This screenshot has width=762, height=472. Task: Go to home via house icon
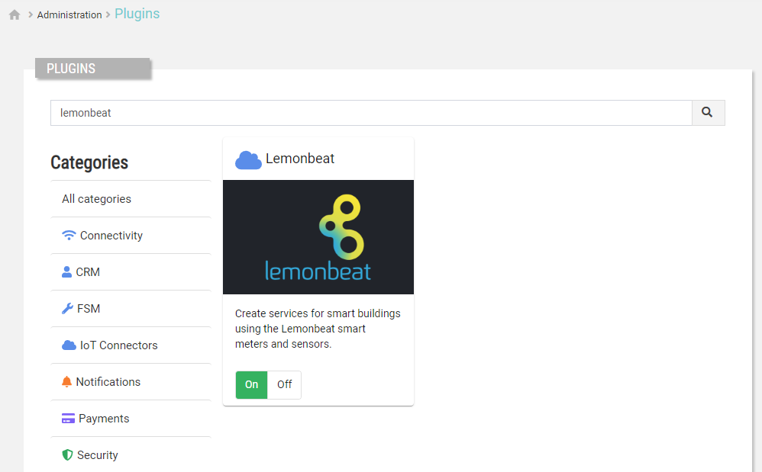(x=15, y=15)
